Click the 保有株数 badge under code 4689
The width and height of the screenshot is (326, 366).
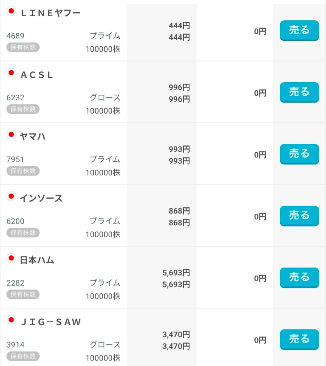tap(23, 47)
